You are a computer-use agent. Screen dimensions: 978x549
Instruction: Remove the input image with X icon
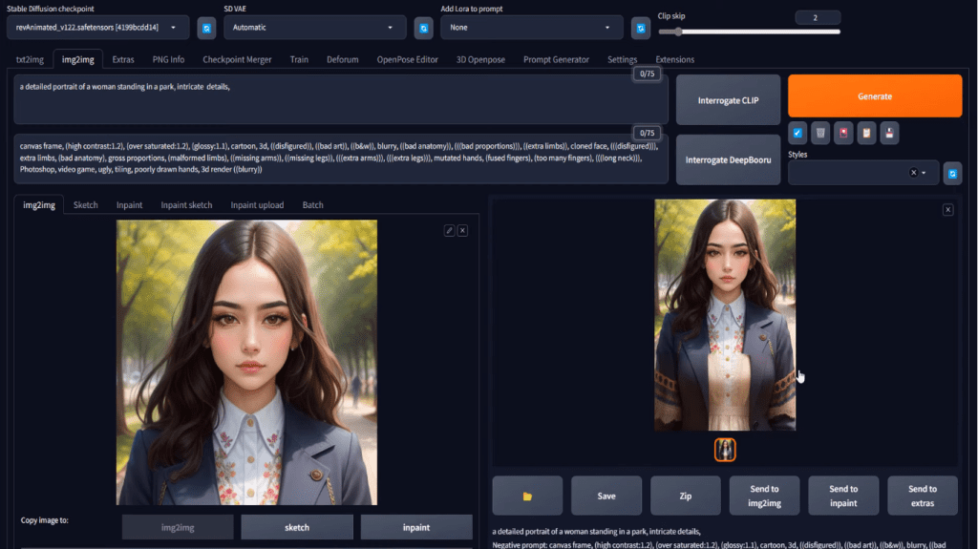(462, 230)
